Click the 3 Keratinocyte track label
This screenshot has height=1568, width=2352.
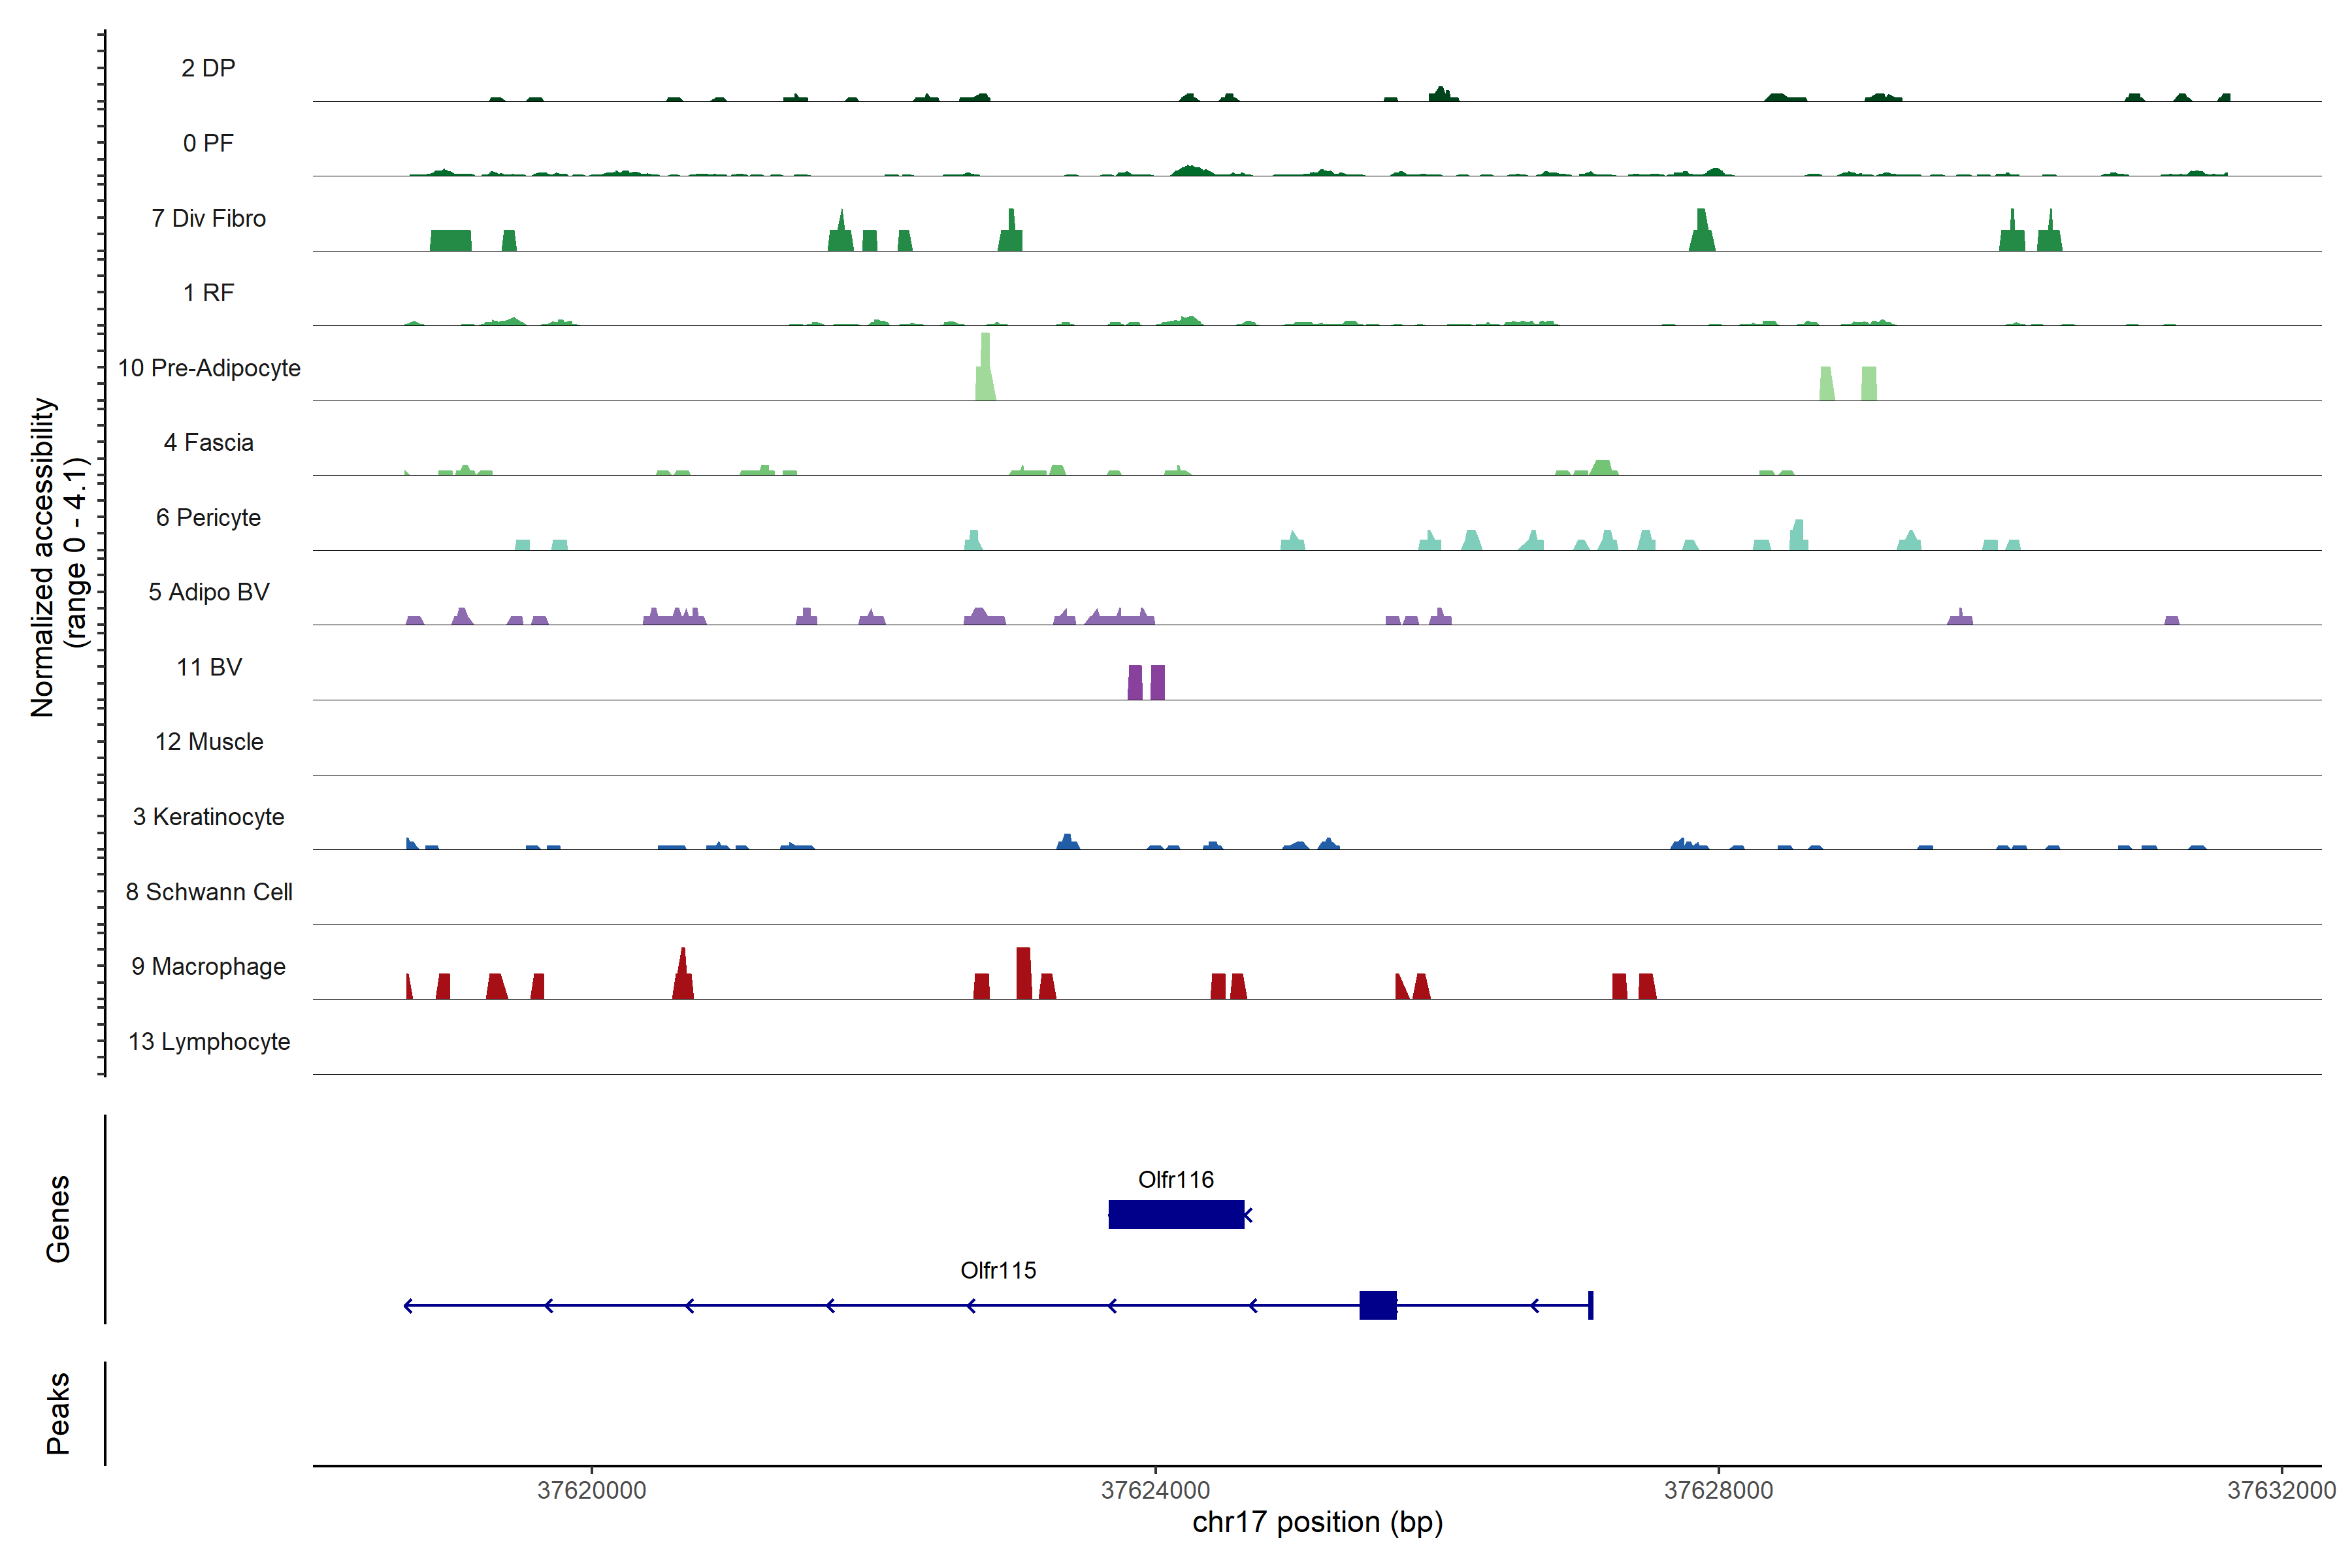pyautogui.click(x=209, y=817)
